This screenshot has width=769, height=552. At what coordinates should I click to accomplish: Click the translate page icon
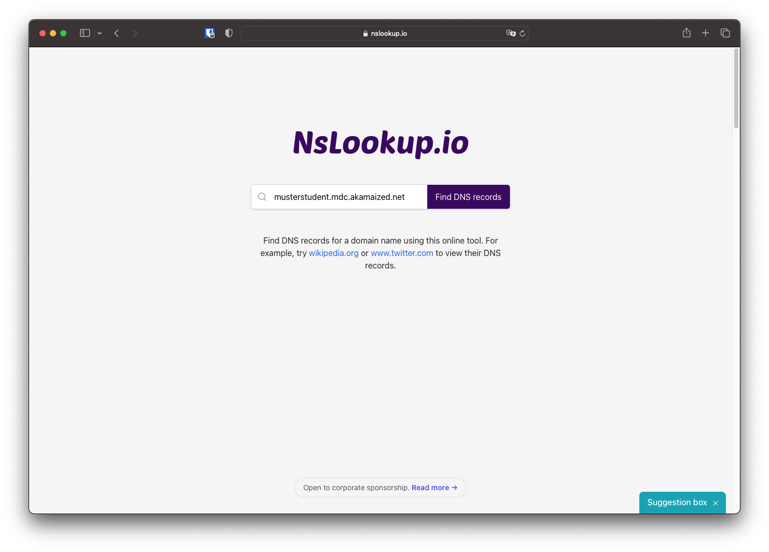pos(510,33)
